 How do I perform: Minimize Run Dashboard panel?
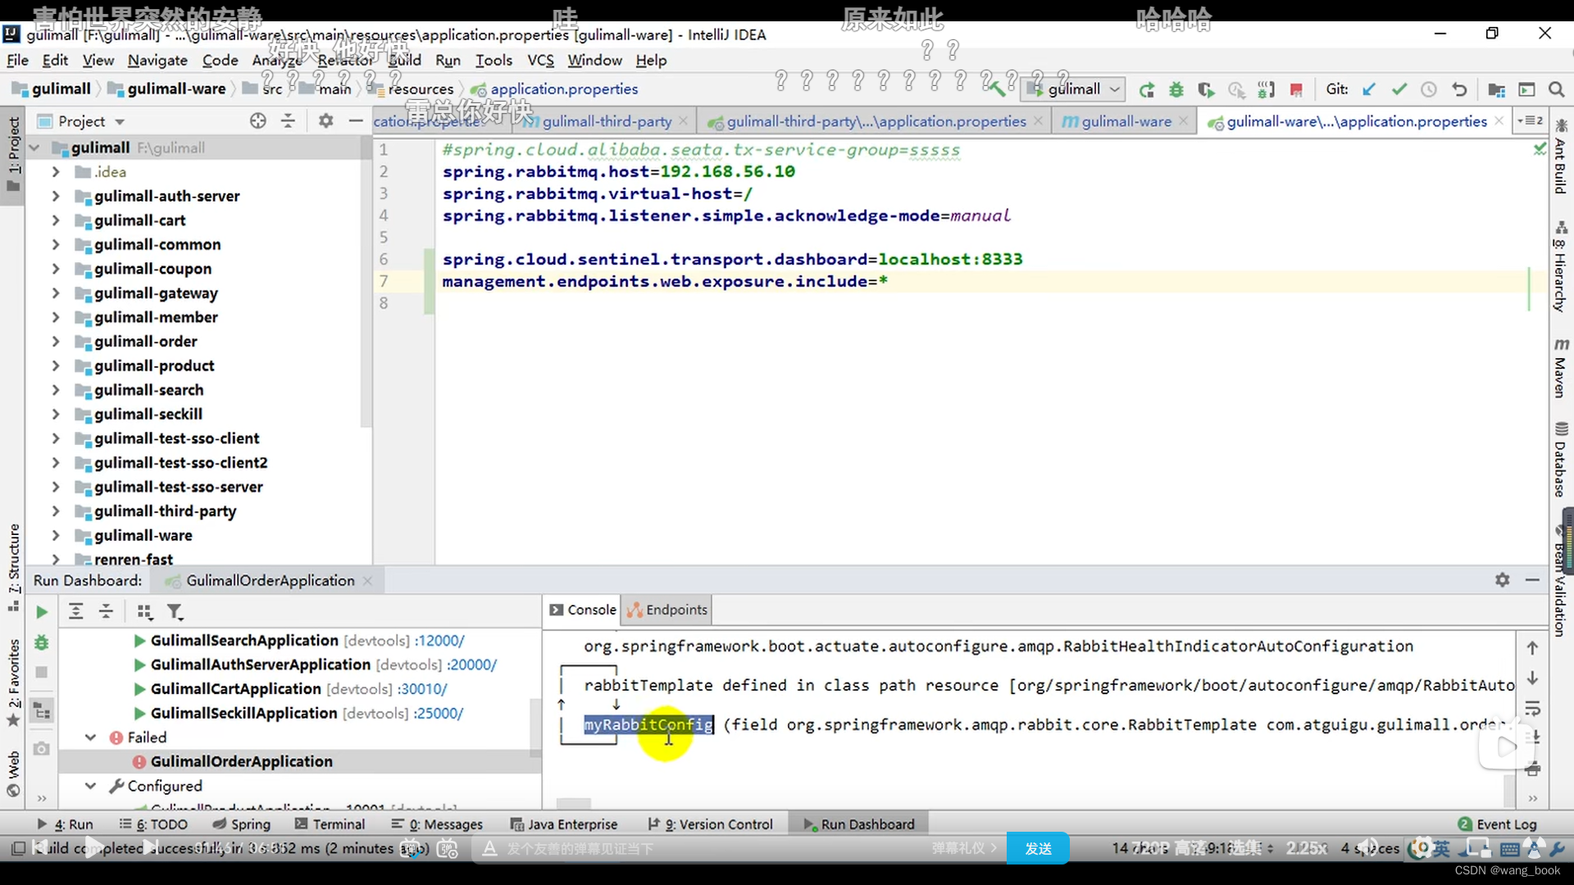tap(1532, 580)
